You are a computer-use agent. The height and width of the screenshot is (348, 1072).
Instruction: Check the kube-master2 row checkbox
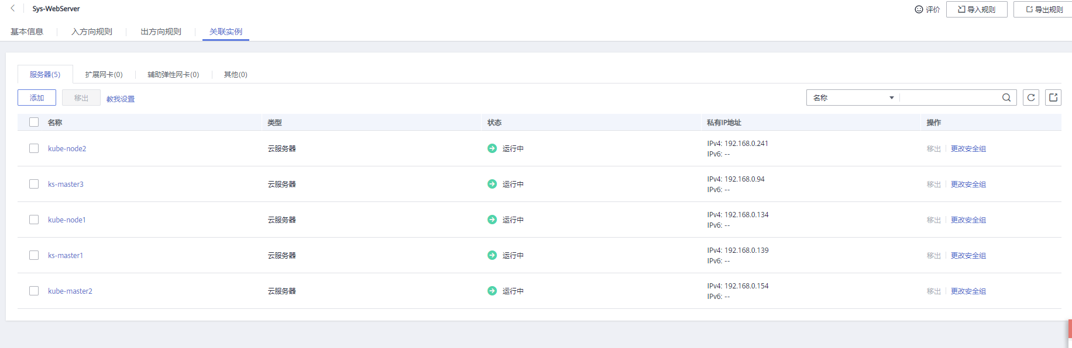point(34,291)
